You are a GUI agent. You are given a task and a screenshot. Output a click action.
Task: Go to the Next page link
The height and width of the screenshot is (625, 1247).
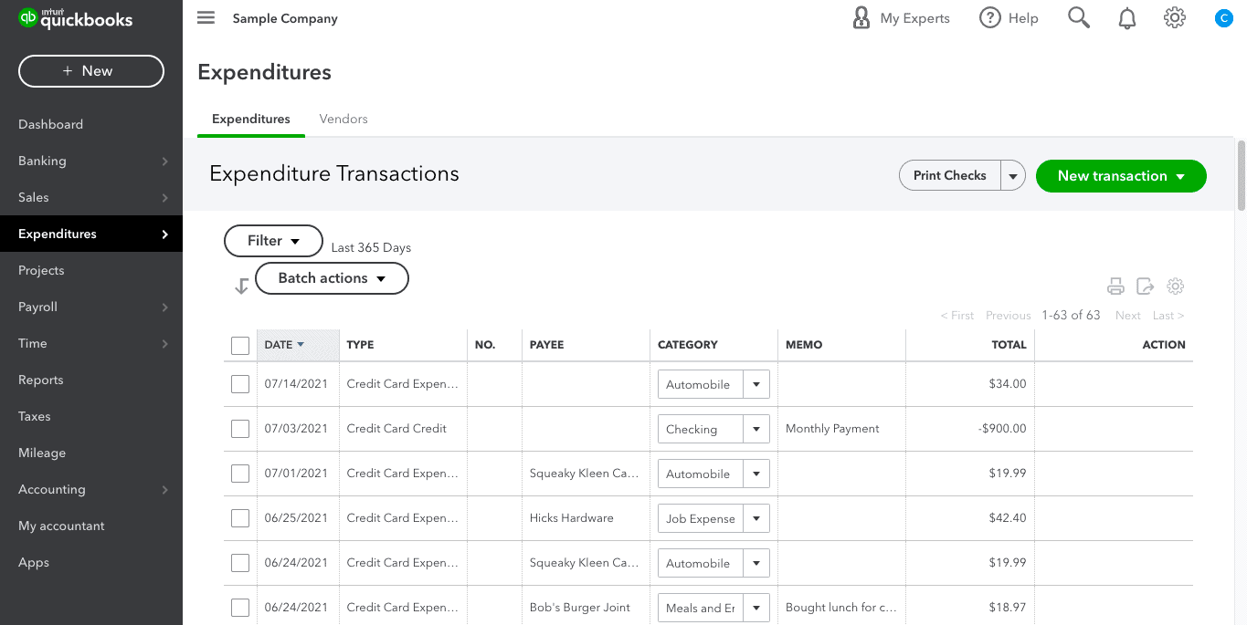point(1127,316)
